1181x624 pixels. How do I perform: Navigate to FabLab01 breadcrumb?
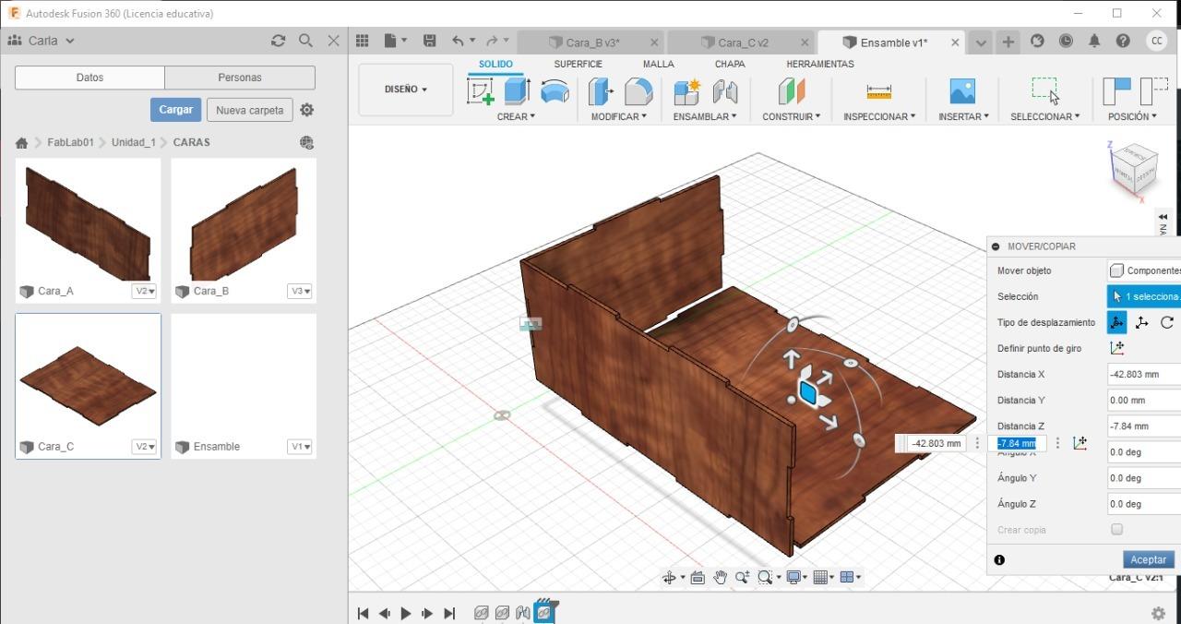(x=71, y=143)
